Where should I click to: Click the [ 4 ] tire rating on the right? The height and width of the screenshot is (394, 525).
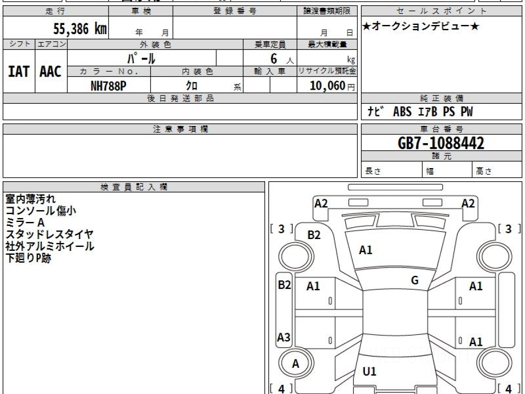[510, 388]
